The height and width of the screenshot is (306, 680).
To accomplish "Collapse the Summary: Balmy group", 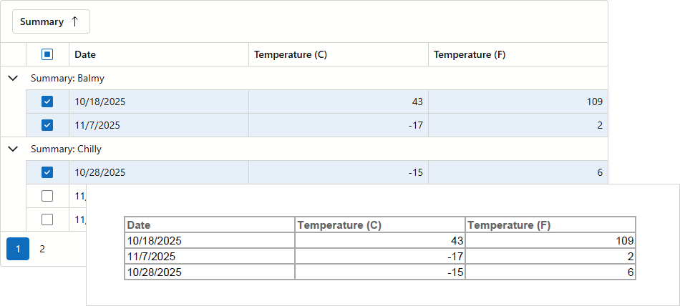I will (13, 78).
